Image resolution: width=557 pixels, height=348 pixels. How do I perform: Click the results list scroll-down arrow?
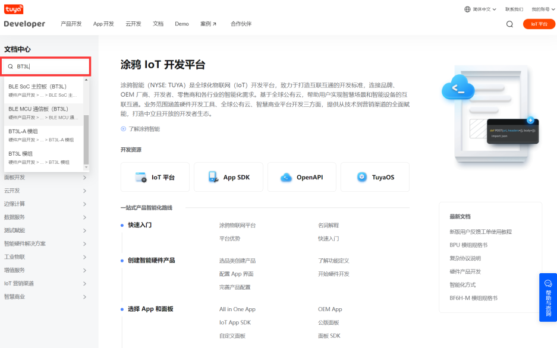coord(86,167)
